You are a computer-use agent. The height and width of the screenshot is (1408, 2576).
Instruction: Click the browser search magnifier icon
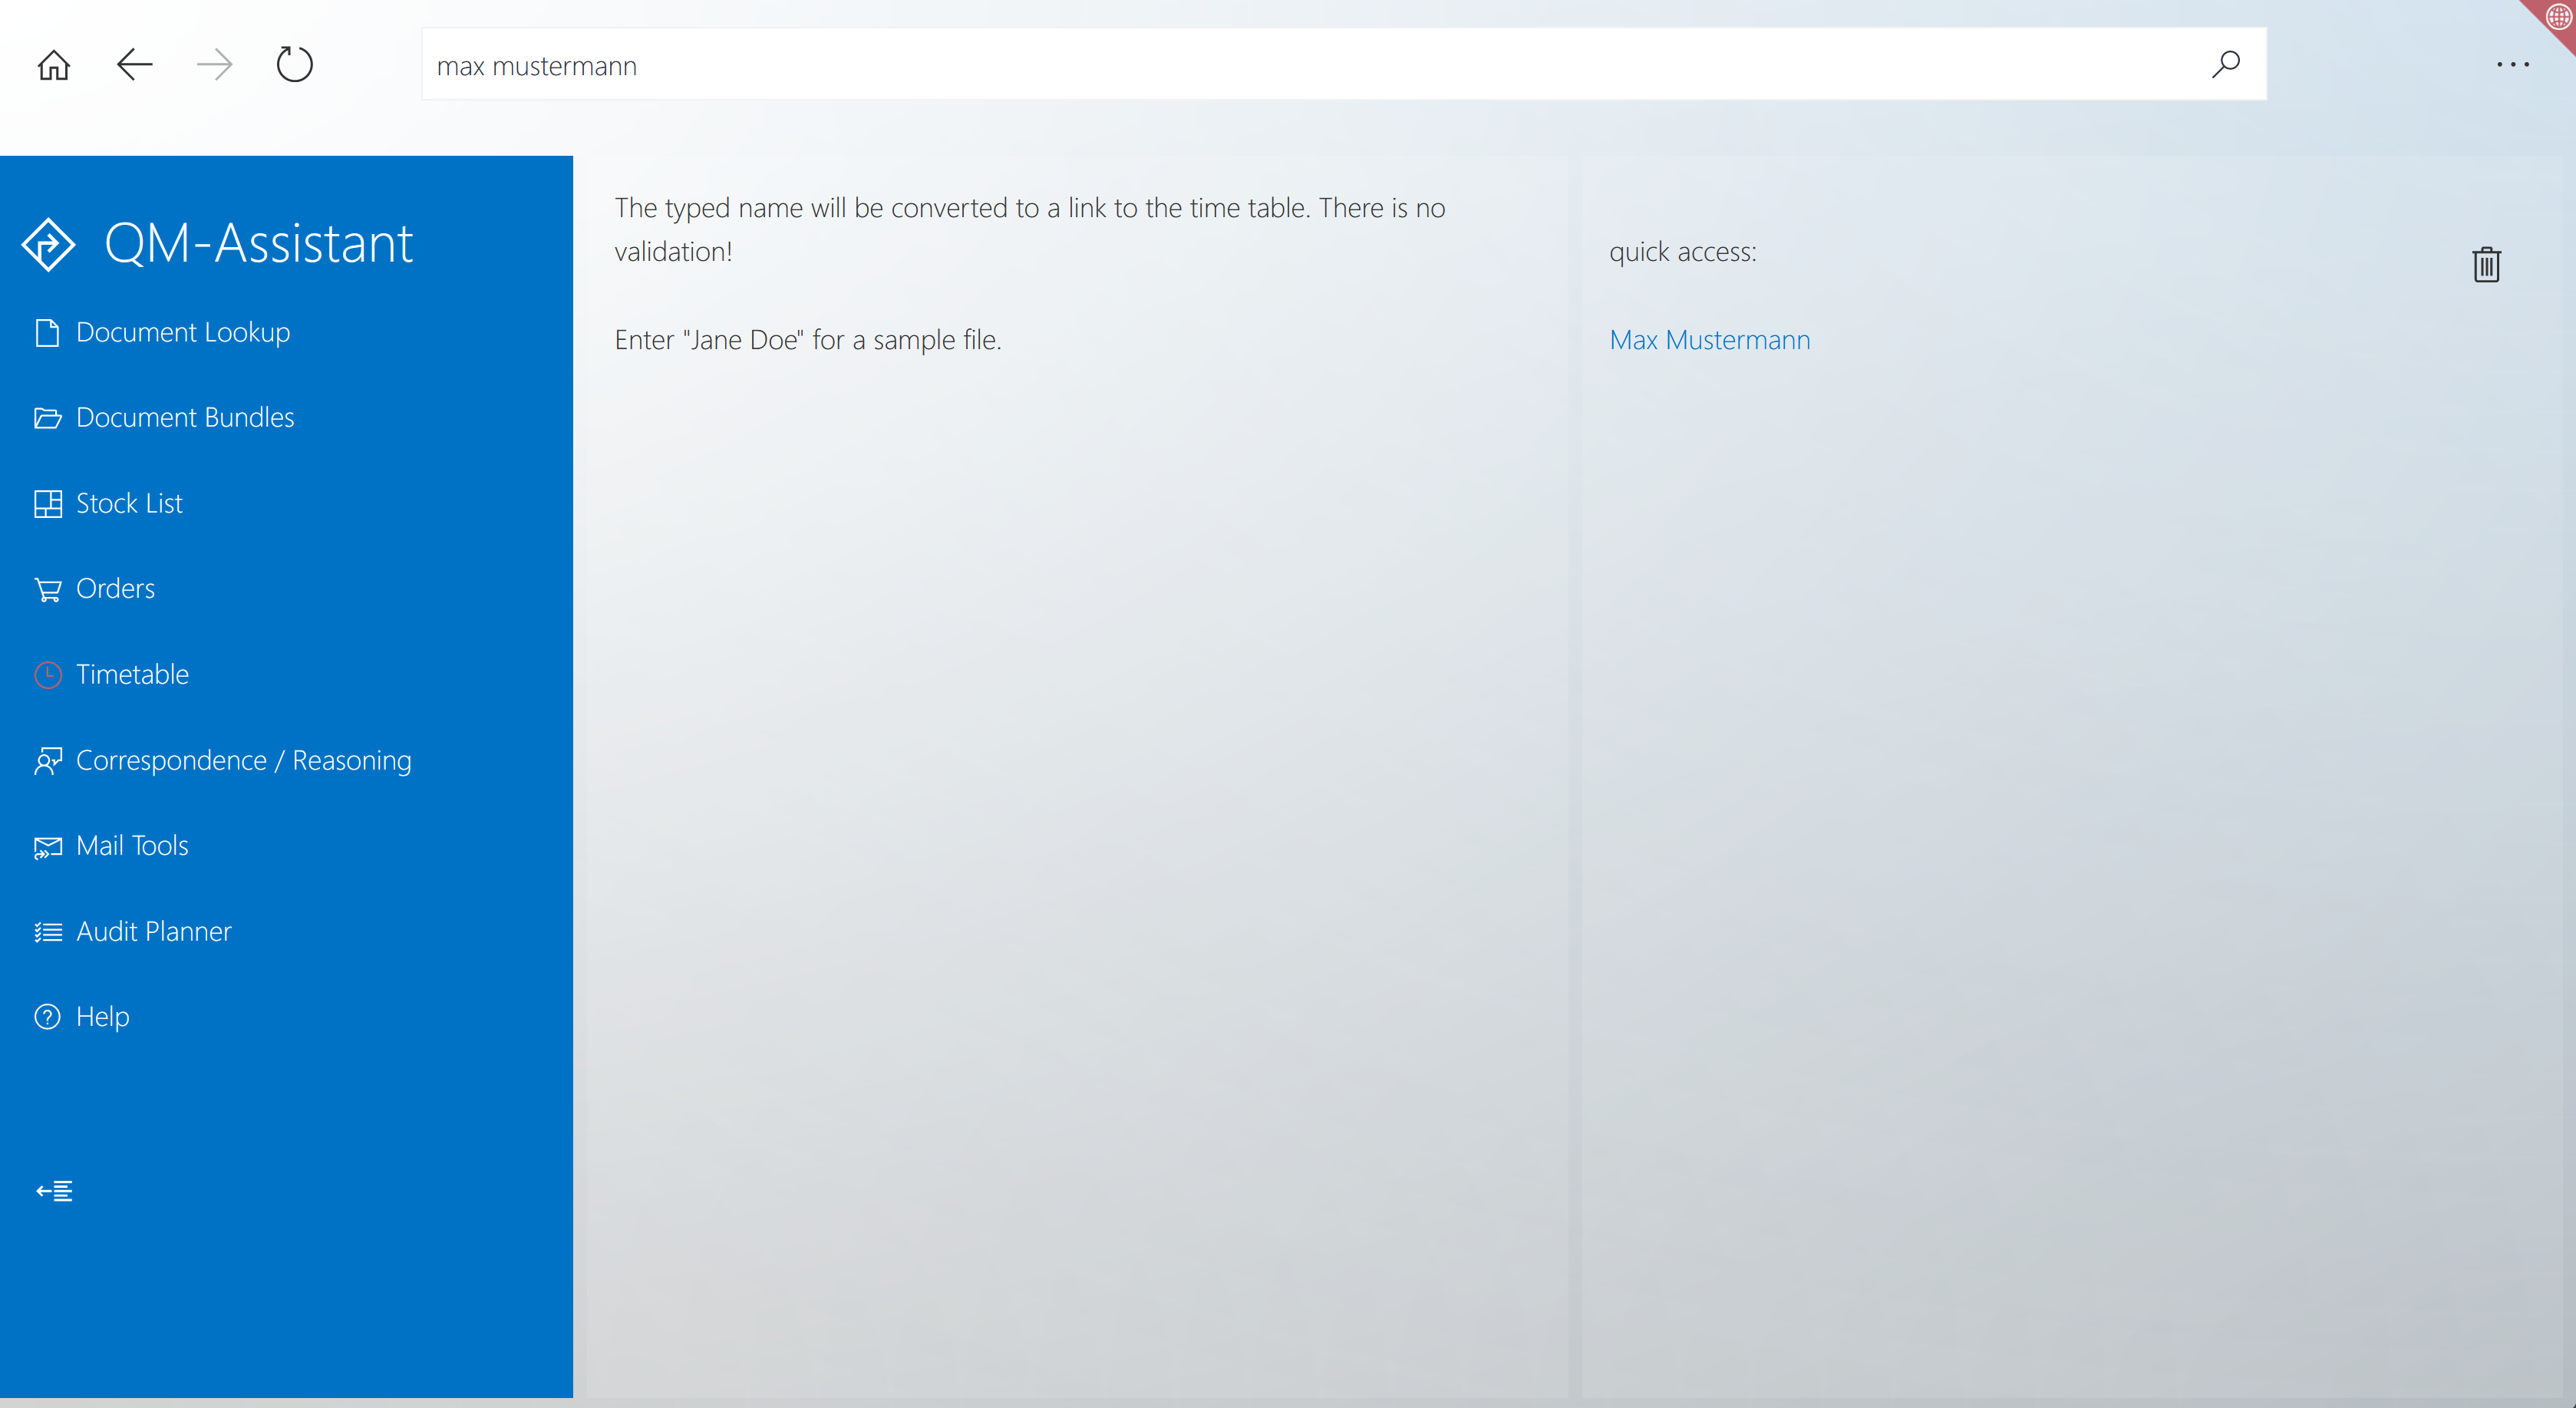tap(2226, 64)
